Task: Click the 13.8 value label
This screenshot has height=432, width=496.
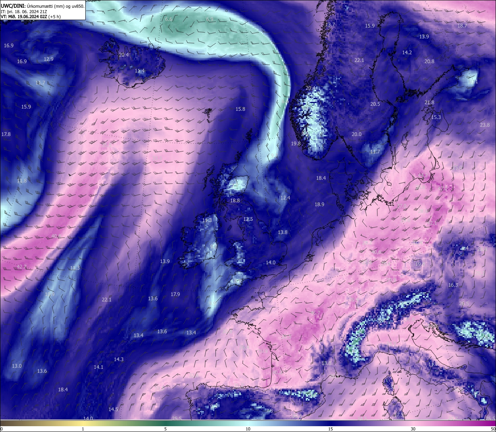Action: pyautogui.click(x=282, y=232)
